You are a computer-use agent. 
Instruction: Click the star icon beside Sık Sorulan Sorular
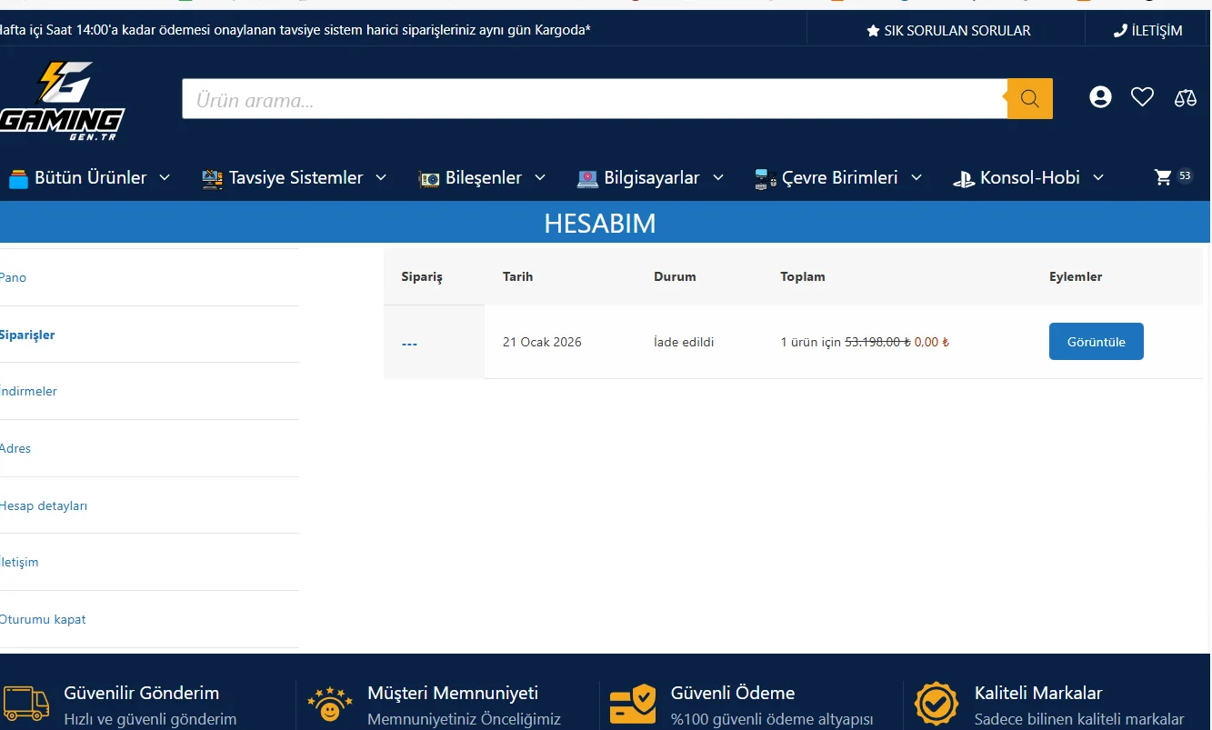[x=873, y=31]
